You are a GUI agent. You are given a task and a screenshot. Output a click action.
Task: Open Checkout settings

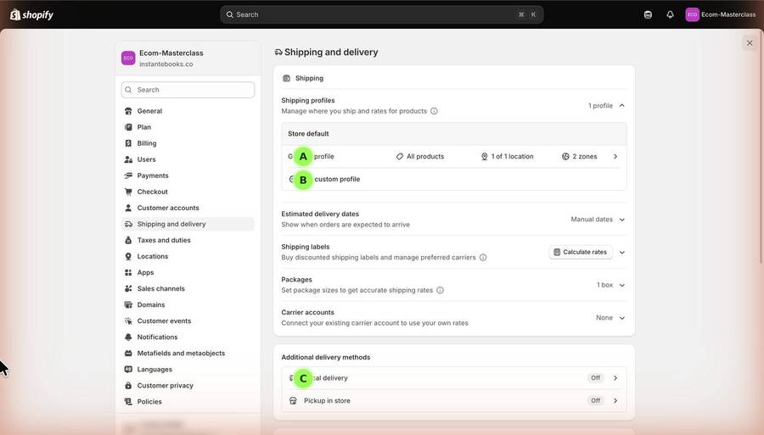188,192
